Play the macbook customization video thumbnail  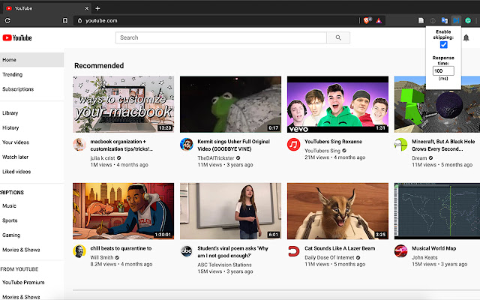[123, 104]
